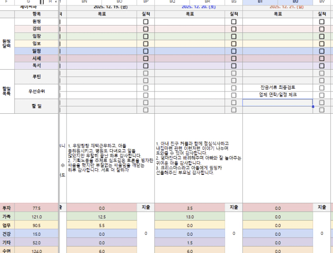Image resolution: width=333 pixels, height=253 pixels.
Task: Check the 원씽 실적 checkbox for Dec 19
Action: pos(146,21)
